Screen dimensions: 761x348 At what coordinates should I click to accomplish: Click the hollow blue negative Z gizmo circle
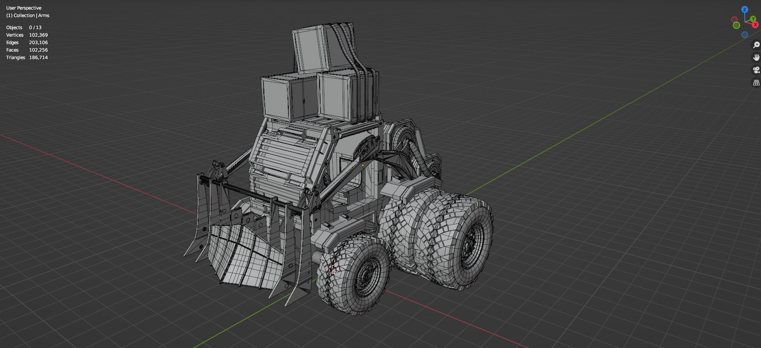click(x=745, y=35)
